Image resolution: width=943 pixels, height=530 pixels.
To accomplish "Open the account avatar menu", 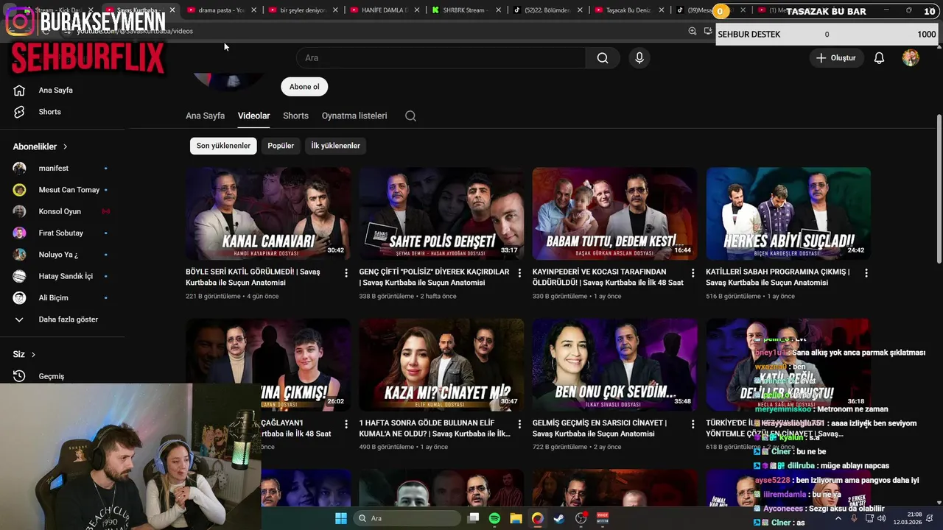I will pos(911,58).
